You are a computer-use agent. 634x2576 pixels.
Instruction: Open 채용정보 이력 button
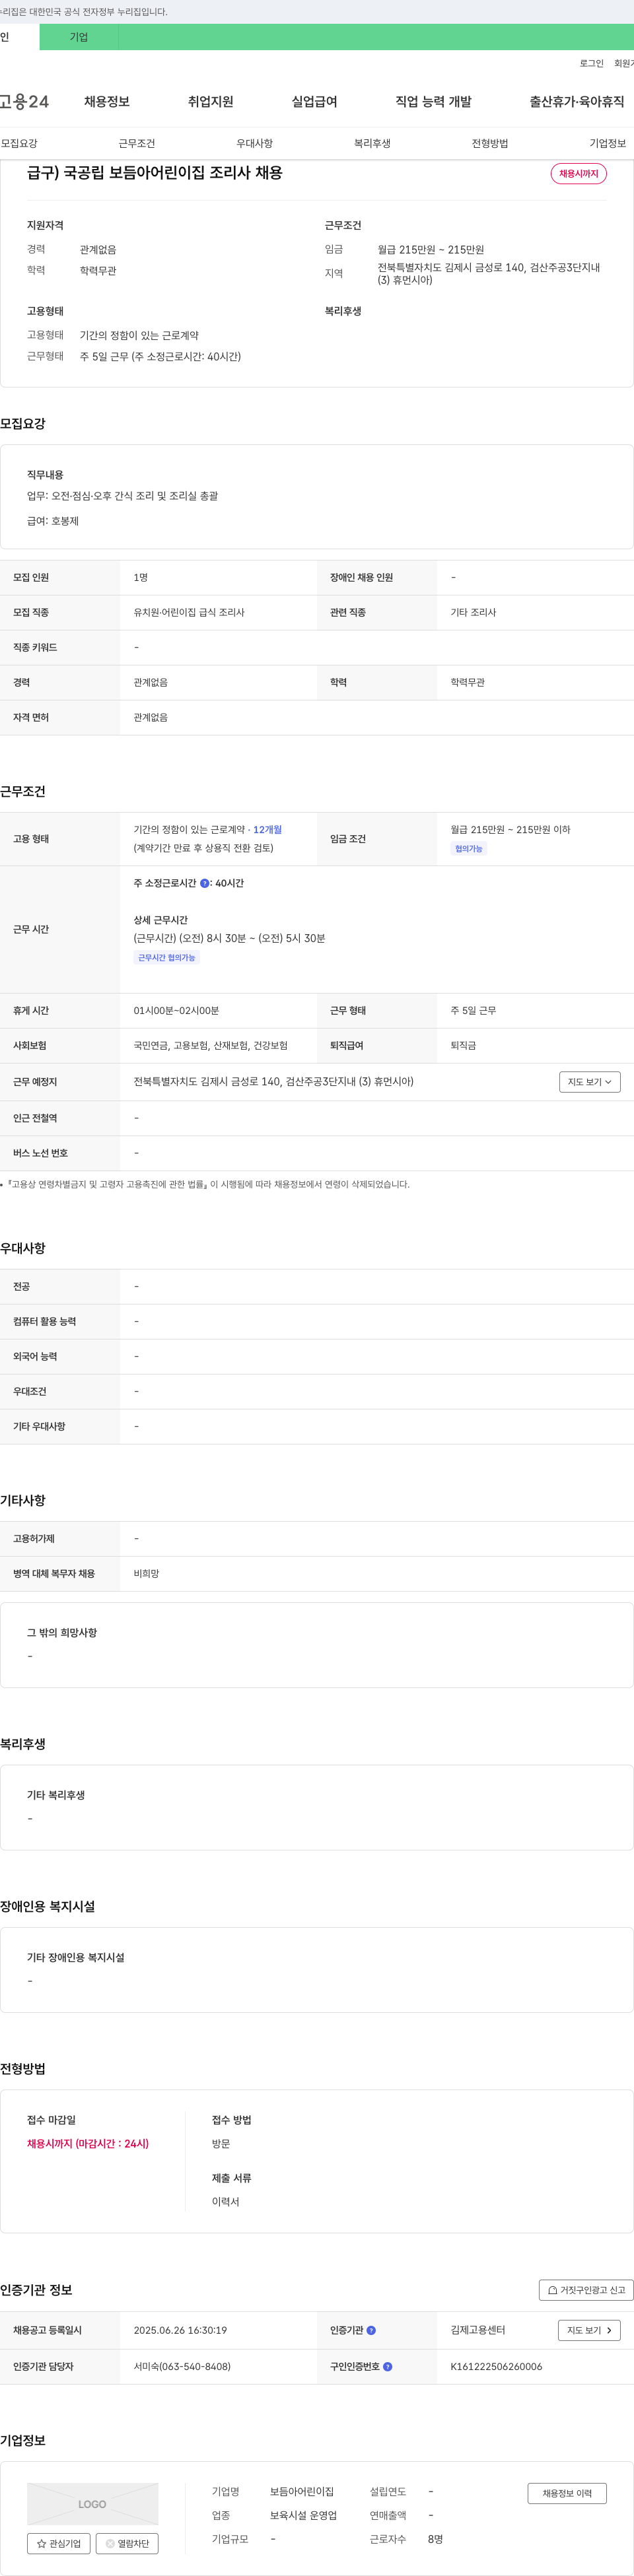pyautogui.click(x=567, y=2494)
